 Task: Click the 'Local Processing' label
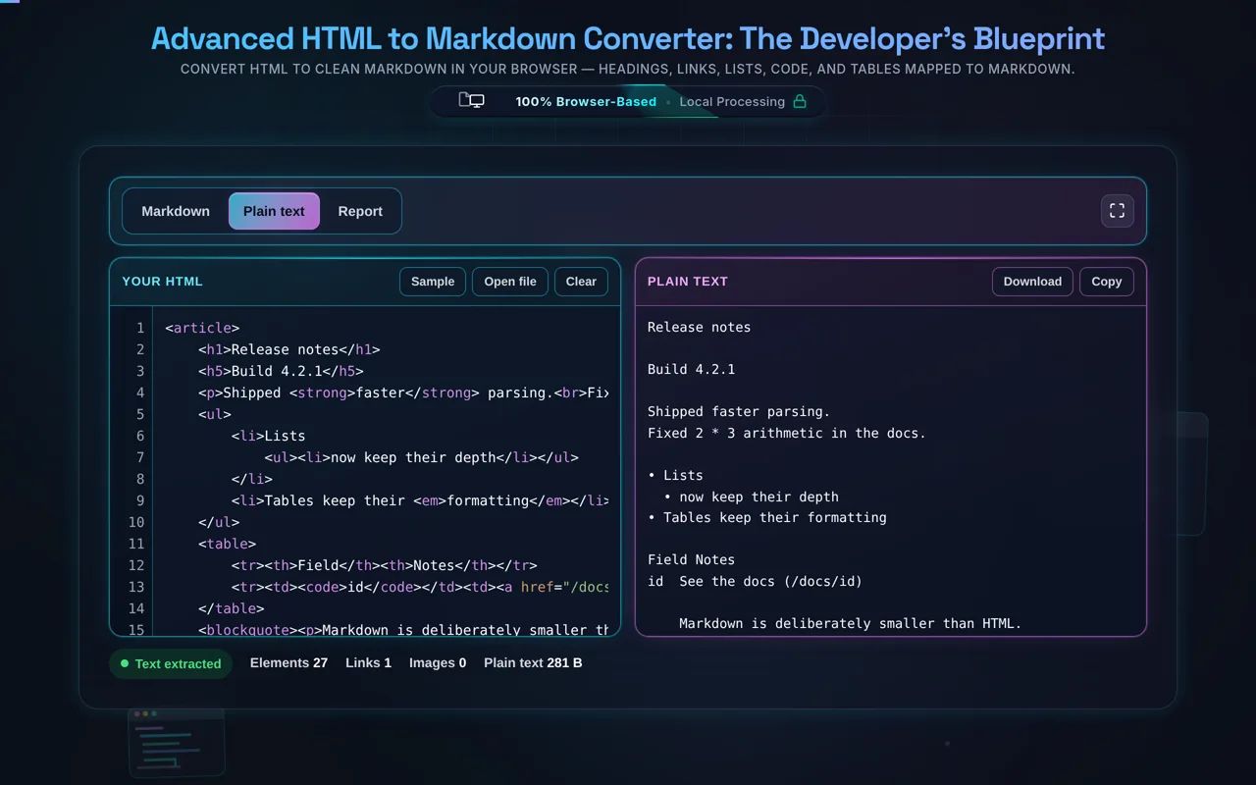click(x=732, y=101)
